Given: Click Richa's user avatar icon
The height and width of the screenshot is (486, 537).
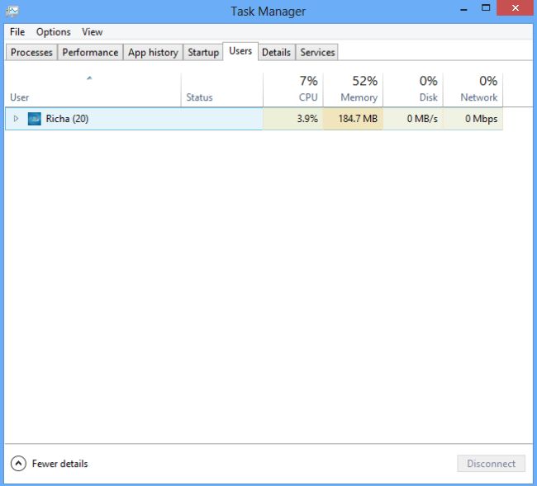Looking at the screenshot, I should pyautogui.click(x=34, y=119).
